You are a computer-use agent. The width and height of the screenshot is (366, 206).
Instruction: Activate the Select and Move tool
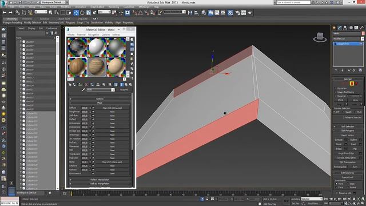pos(76,13)
